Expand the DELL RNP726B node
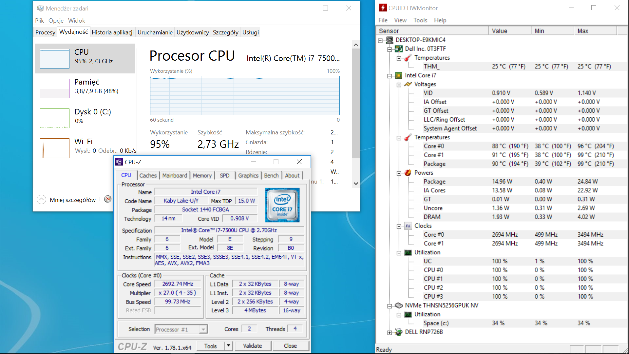This screenshot has width=629, height=354. 390,332
